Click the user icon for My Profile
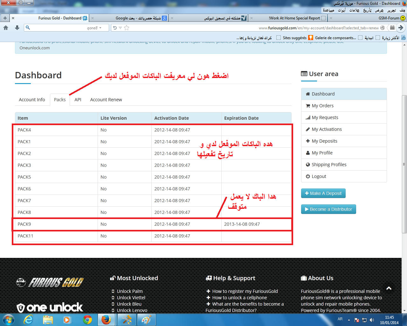This screenshot has height=326, width=407. (x=308, y=153)
